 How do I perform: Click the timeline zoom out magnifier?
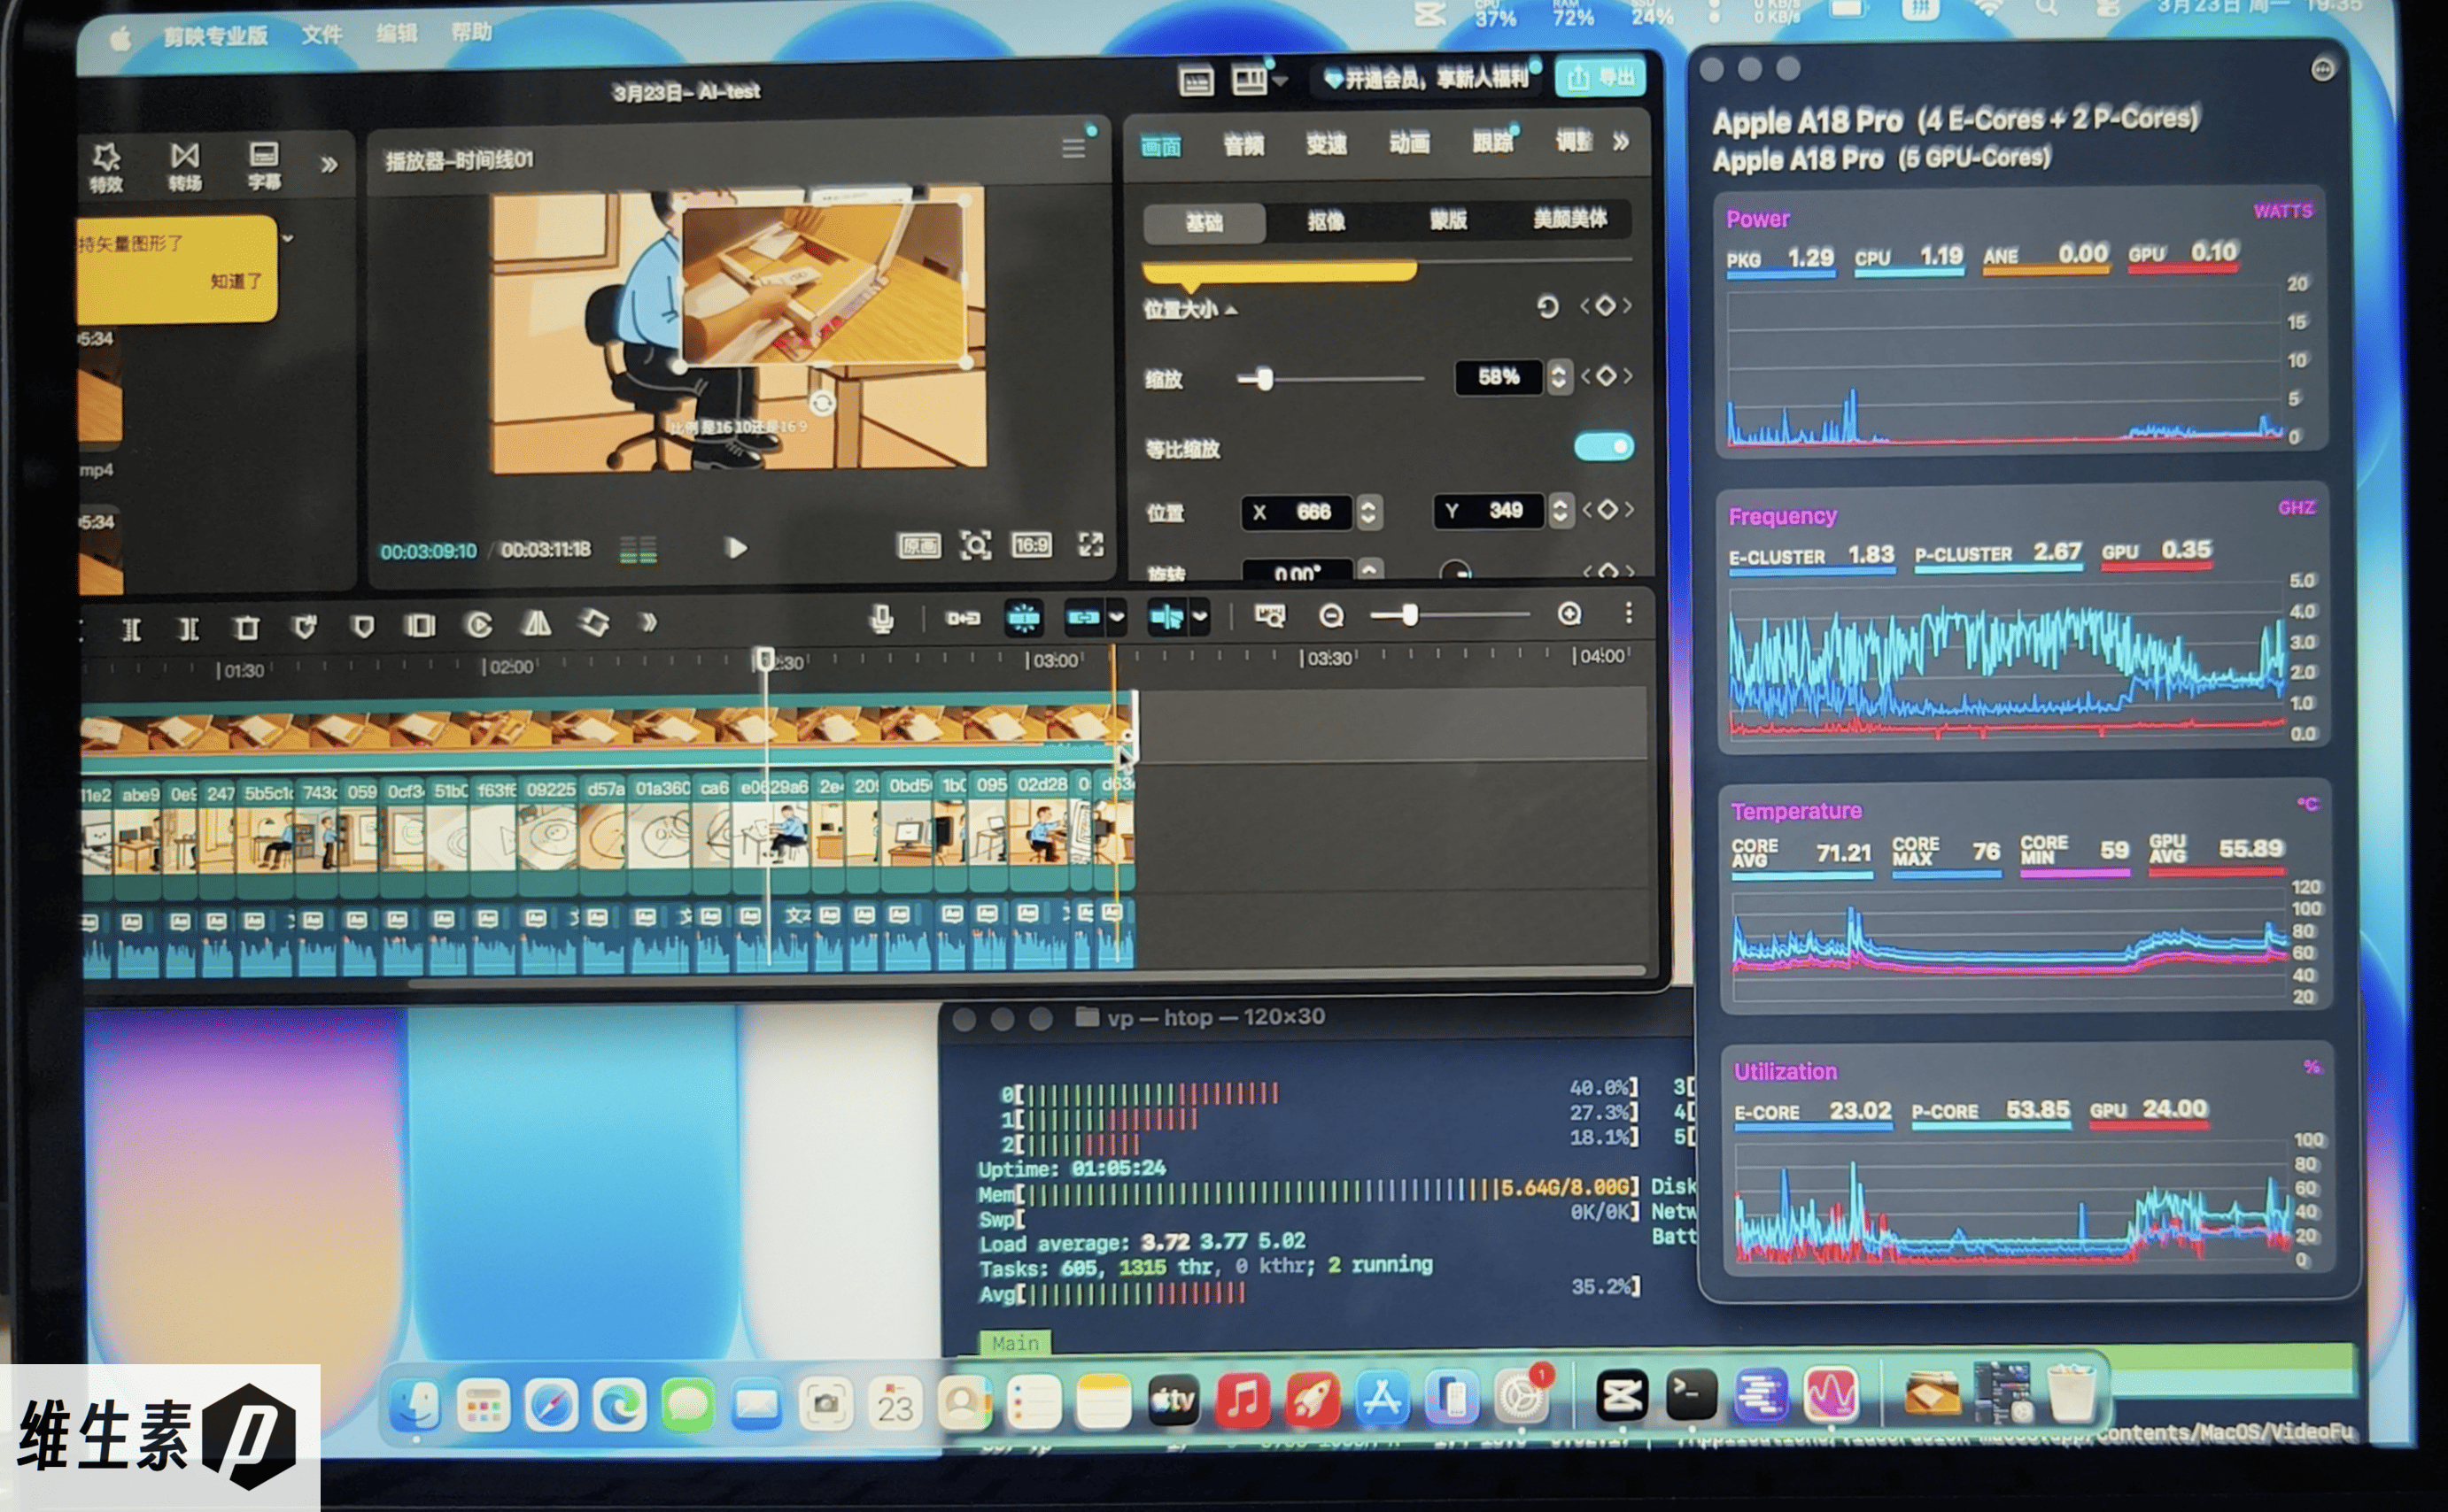point(1330,616)
